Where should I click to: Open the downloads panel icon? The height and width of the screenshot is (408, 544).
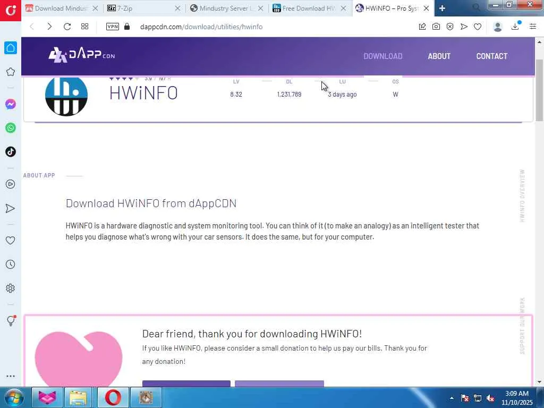[516, 26]
